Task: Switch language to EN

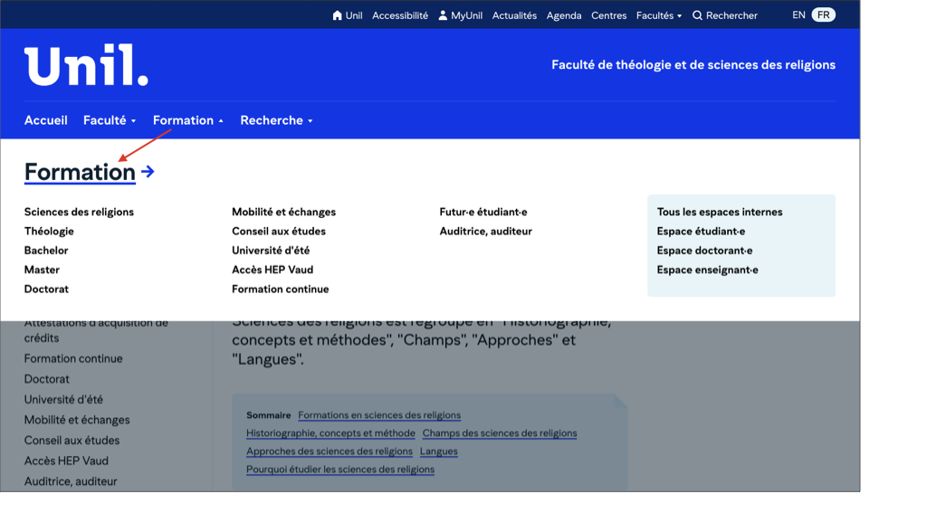Action: [798, 15]
